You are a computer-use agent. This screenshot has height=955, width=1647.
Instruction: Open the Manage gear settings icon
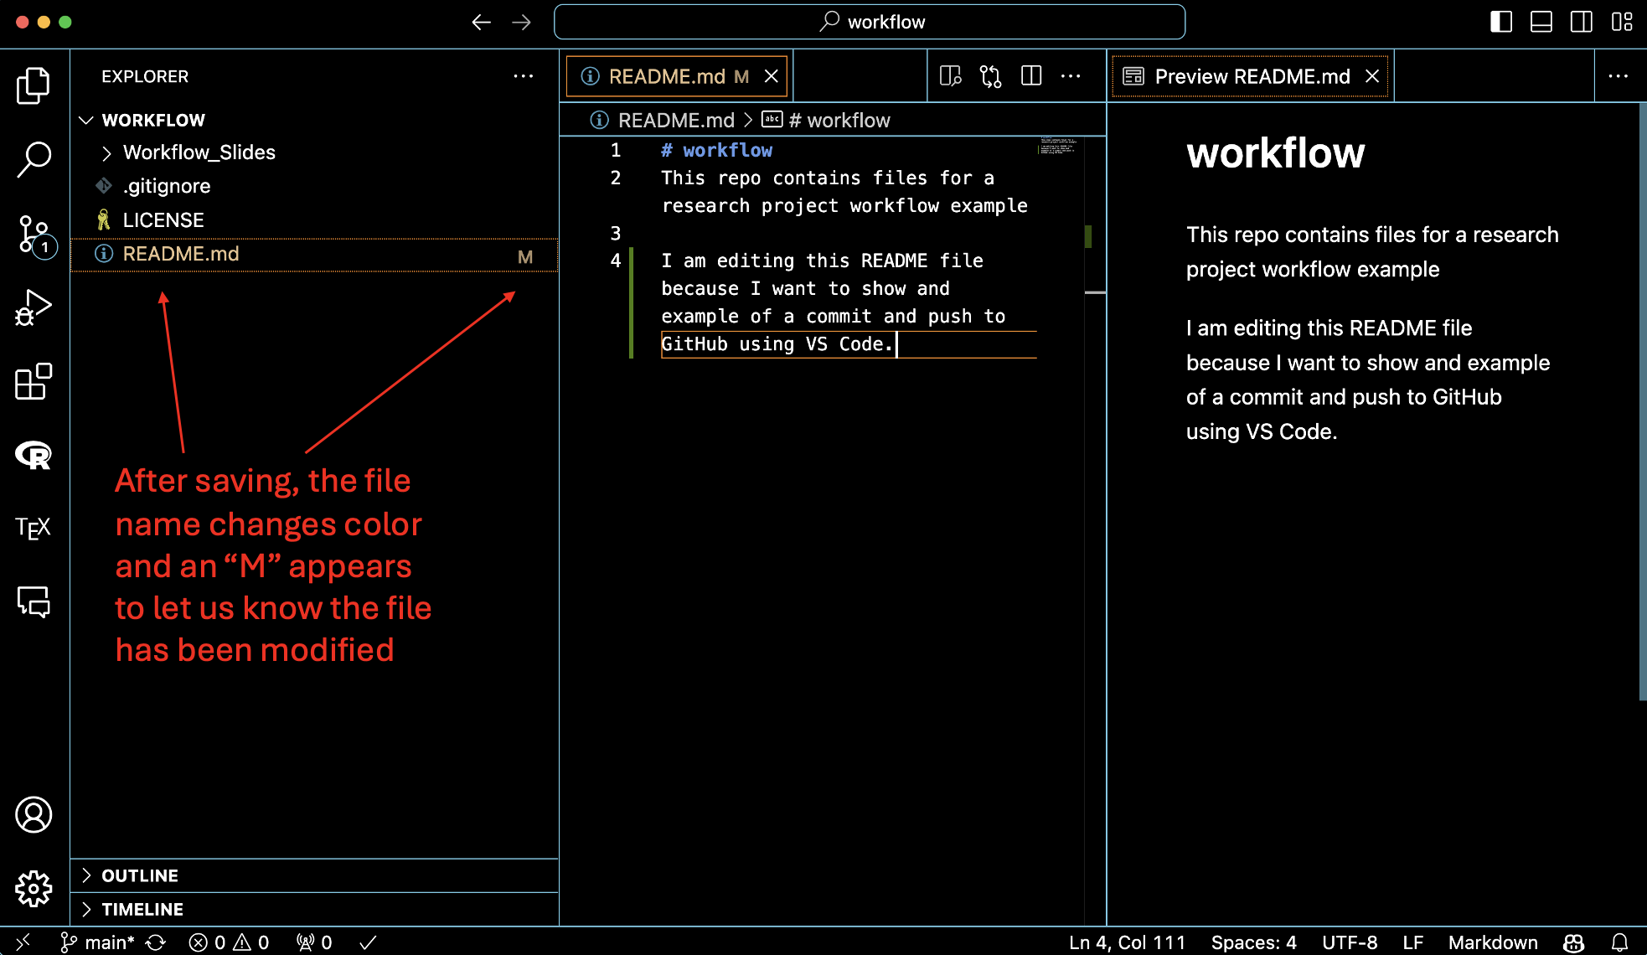point(34,888)
